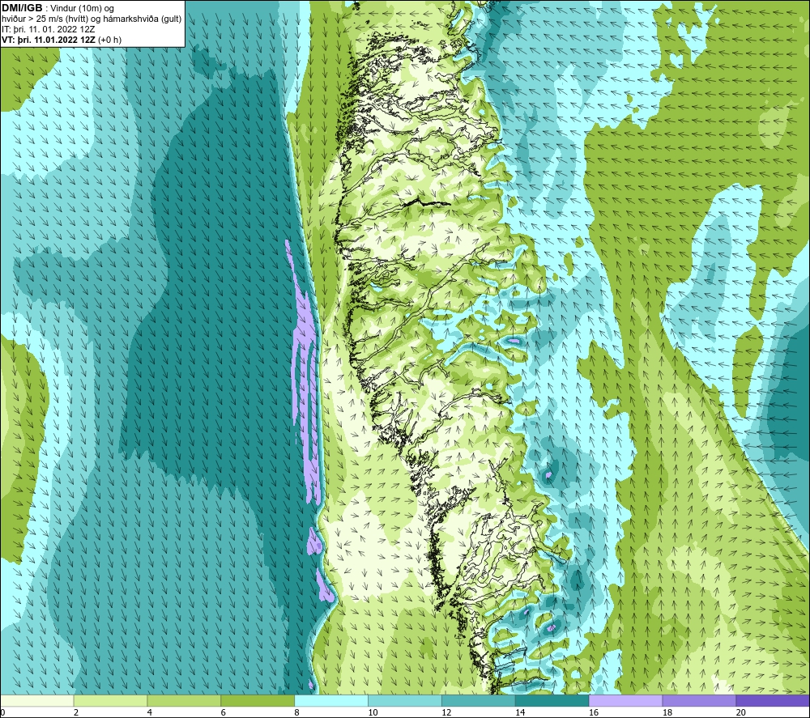The width and height of the screenshot is (810, 718).
Task: Click the 'DMI/IGB' title text
Action: pos(22,8)
